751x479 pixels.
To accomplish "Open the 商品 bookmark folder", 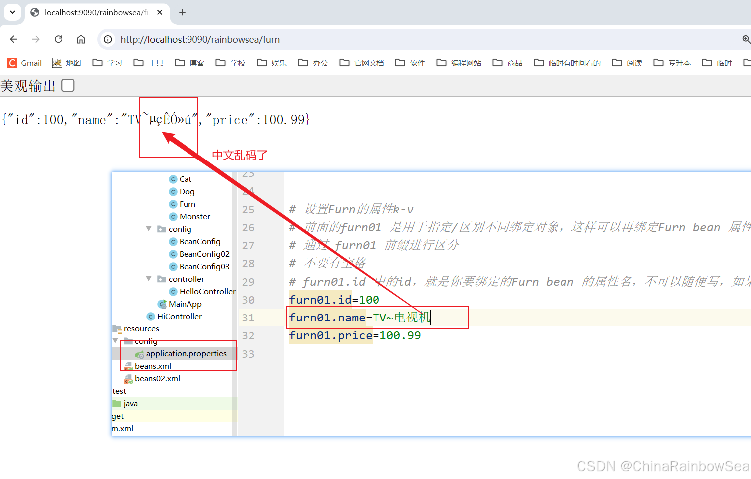I will pyautogui.click(x=507, y=63).
